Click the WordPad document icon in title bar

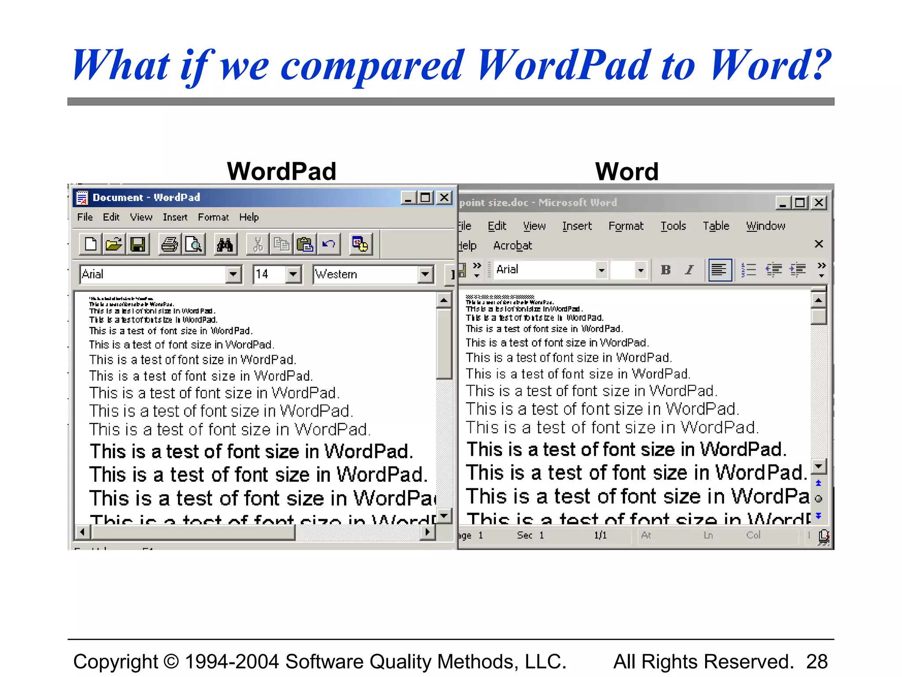tap(82, 197)
